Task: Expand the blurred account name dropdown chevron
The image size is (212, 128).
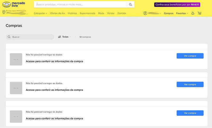Action: [160, 13]
